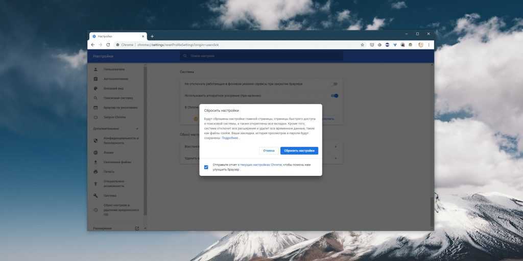Image resolution: width=523 pixels, height=261 pixels.
Task: Bookmark this page with the star icon
Action: point(363,45)
